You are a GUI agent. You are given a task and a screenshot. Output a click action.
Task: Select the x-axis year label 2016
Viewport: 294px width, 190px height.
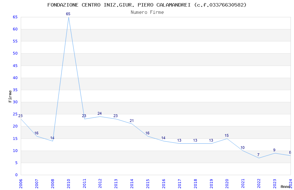point(164,184)
